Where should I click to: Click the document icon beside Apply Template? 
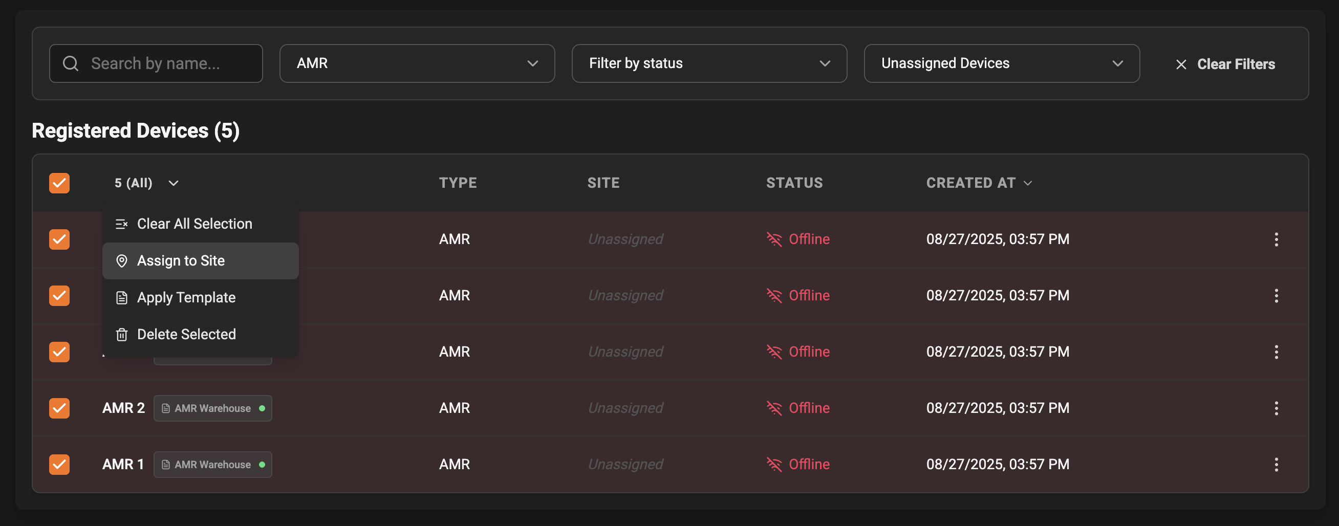(x=122, y=298)
